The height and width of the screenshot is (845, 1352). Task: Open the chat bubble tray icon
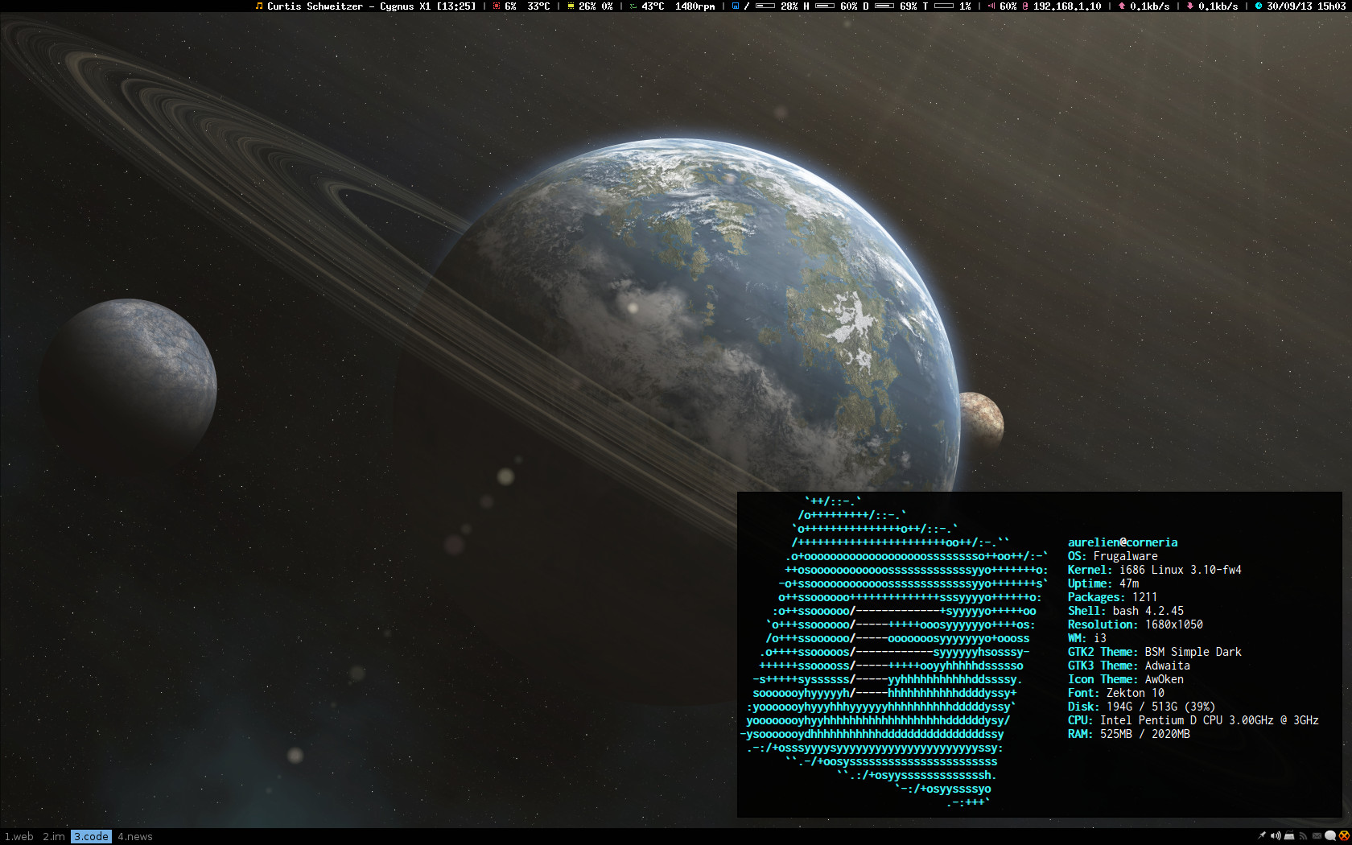click(1330, 836)
